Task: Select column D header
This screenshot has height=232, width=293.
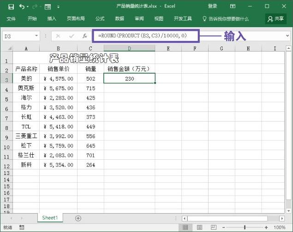Action: point(129,49)
